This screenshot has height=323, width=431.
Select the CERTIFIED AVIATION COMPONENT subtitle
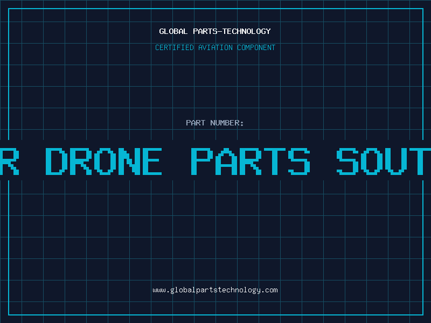point(215,47)
